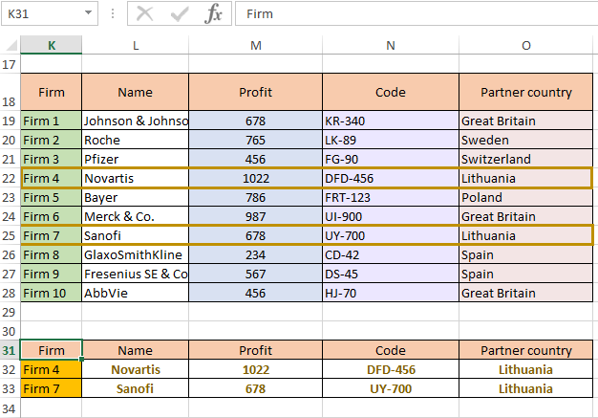598x418 pixels.
Task: Select the Novartis result cell in row 32
Action: pos(136,369)
